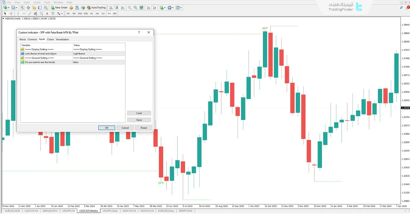Switch timeframe to MN
This screenshot has width=410, height=214.
coord(115,14)
